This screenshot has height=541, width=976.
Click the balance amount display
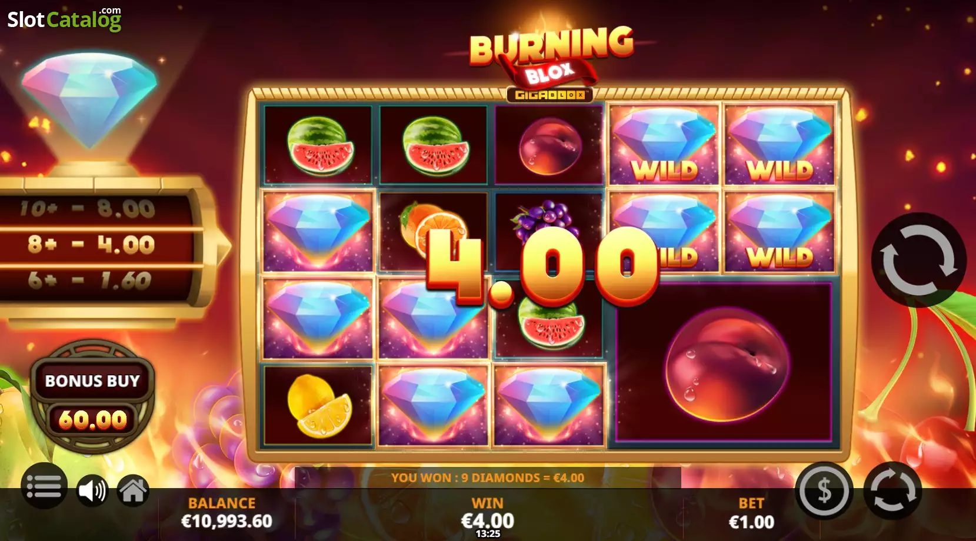click(226, 521)
